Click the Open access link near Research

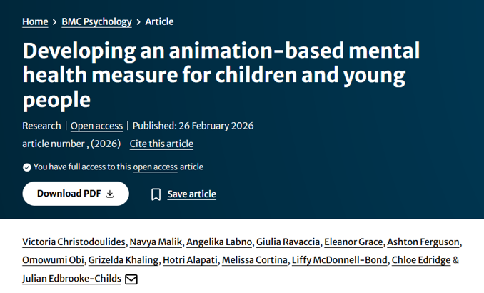point(96,126)
